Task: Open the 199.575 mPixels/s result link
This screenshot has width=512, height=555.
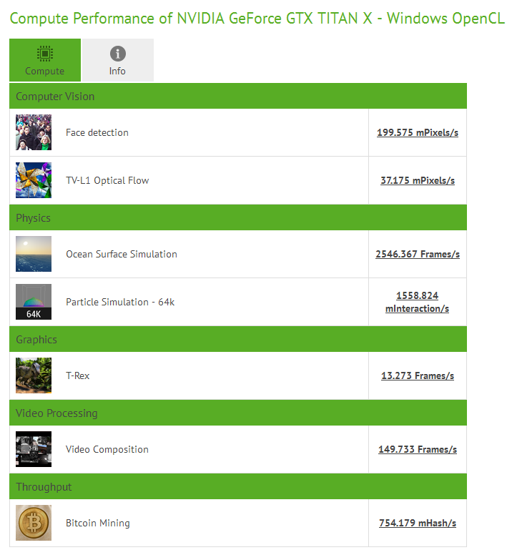Action: 418,132
